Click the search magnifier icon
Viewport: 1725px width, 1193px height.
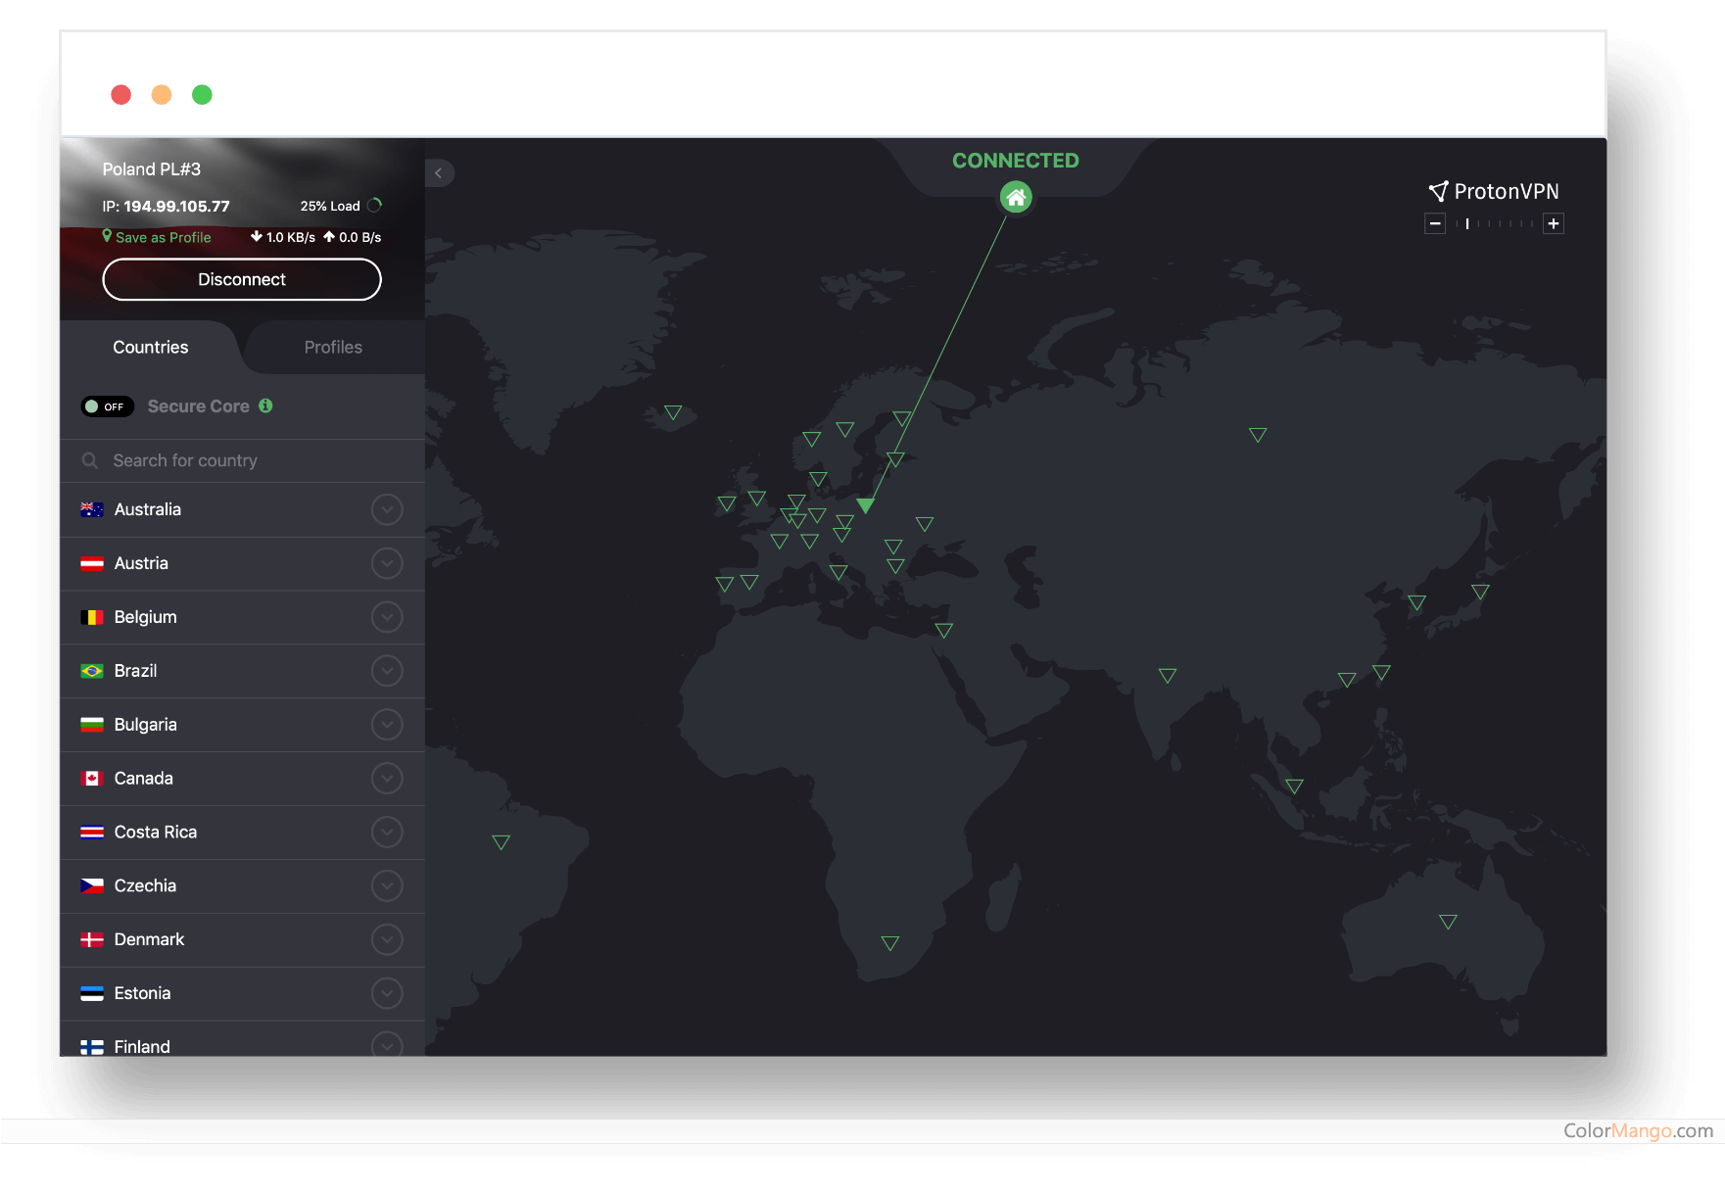[x=89, y=460]
